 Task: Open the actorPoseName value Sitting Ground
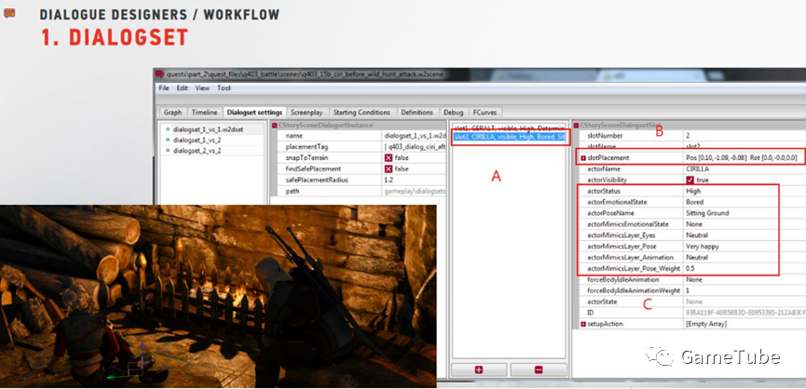[x=745, y=213]
